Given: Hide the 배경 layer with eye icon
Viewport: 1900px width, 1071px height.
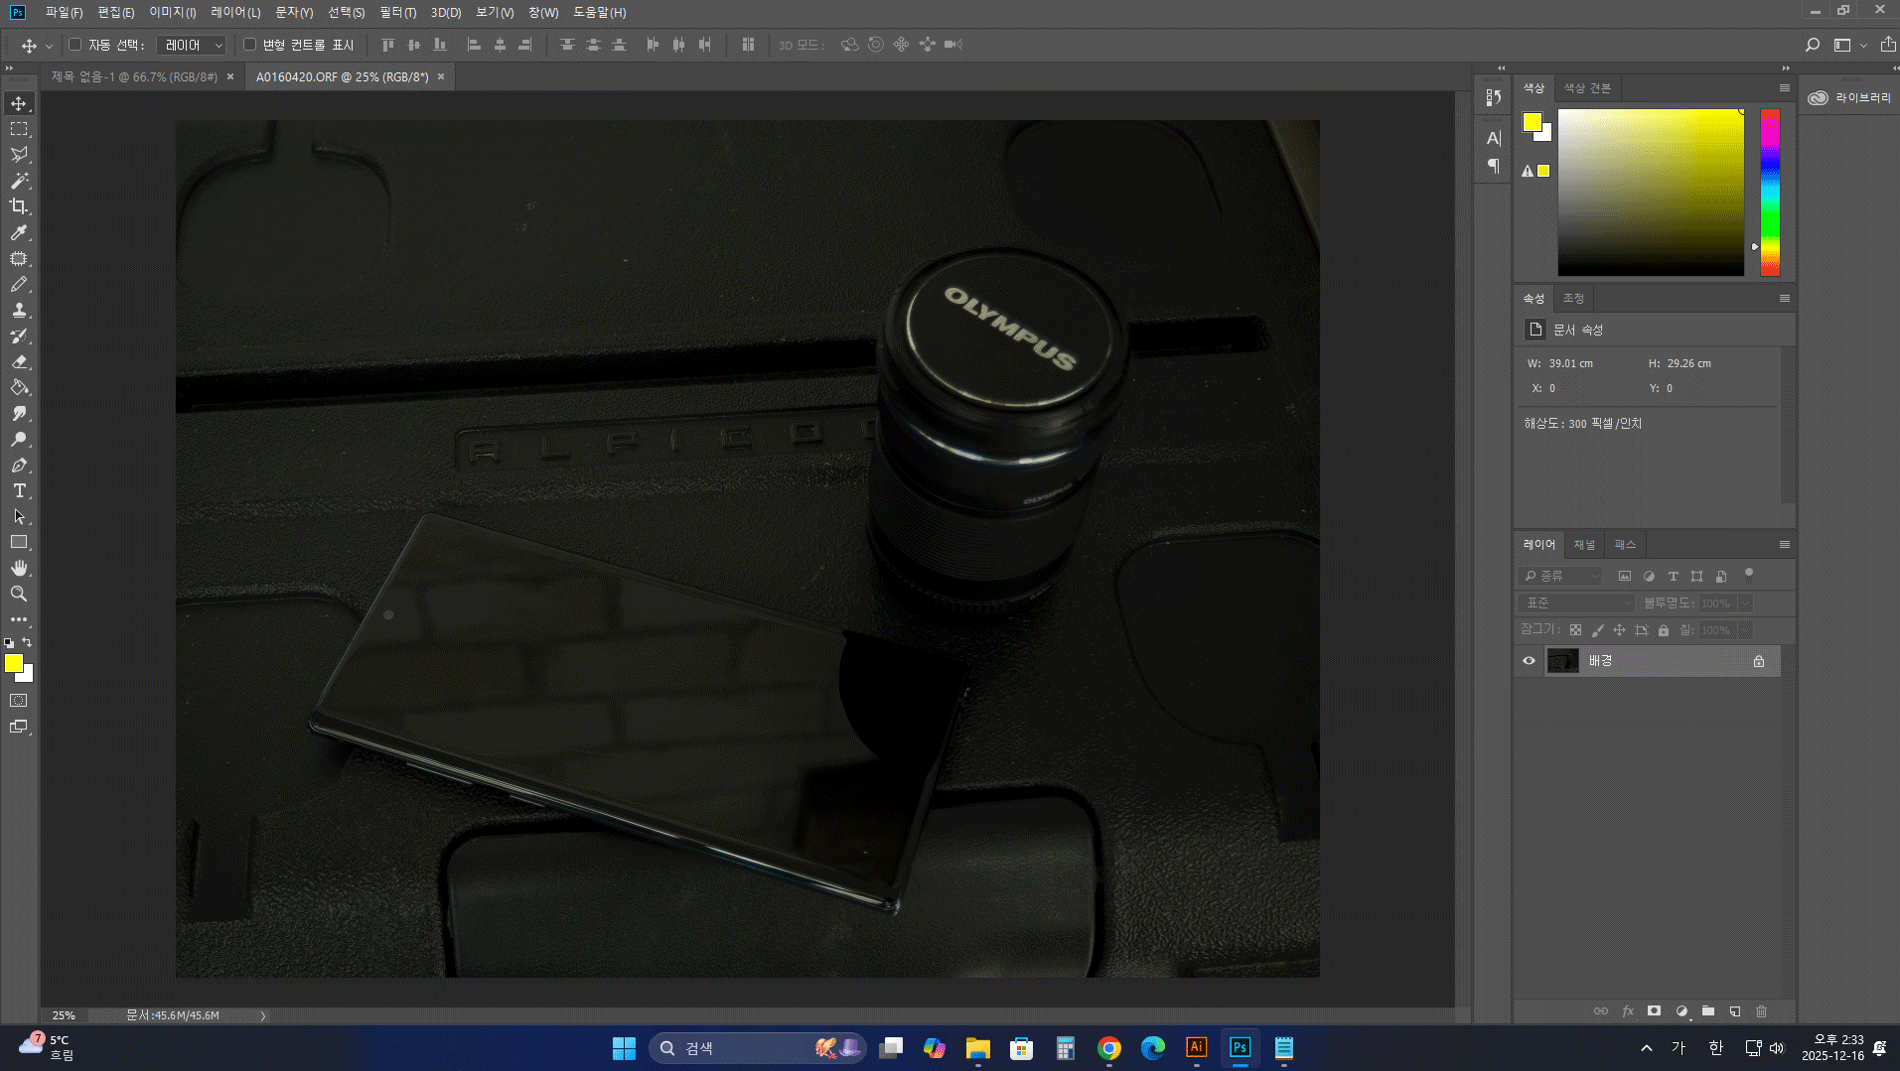Looking at the screenshot, I should (x=1530, y=661).
